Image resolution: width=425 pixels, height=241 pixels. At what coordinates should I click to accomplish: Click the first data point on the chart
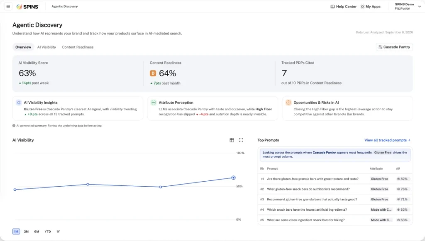(15, 190)
